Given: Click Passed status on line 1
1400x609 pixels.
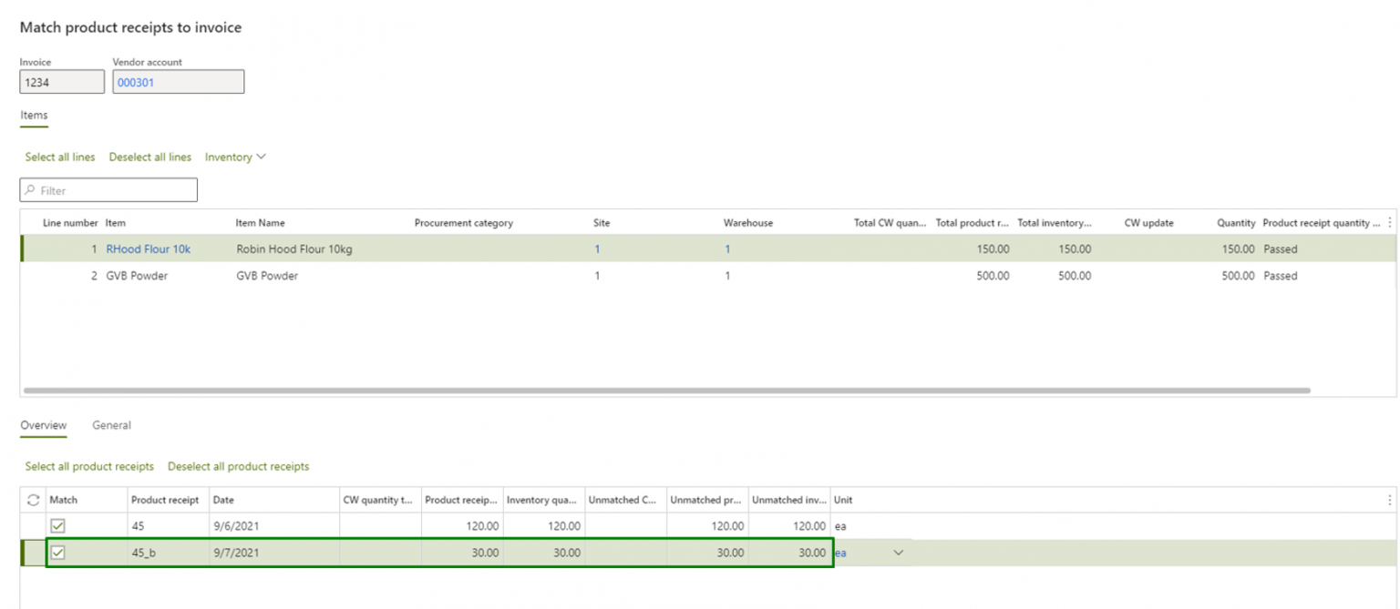Looking at the screenshot, I should tap(1280, 249).
